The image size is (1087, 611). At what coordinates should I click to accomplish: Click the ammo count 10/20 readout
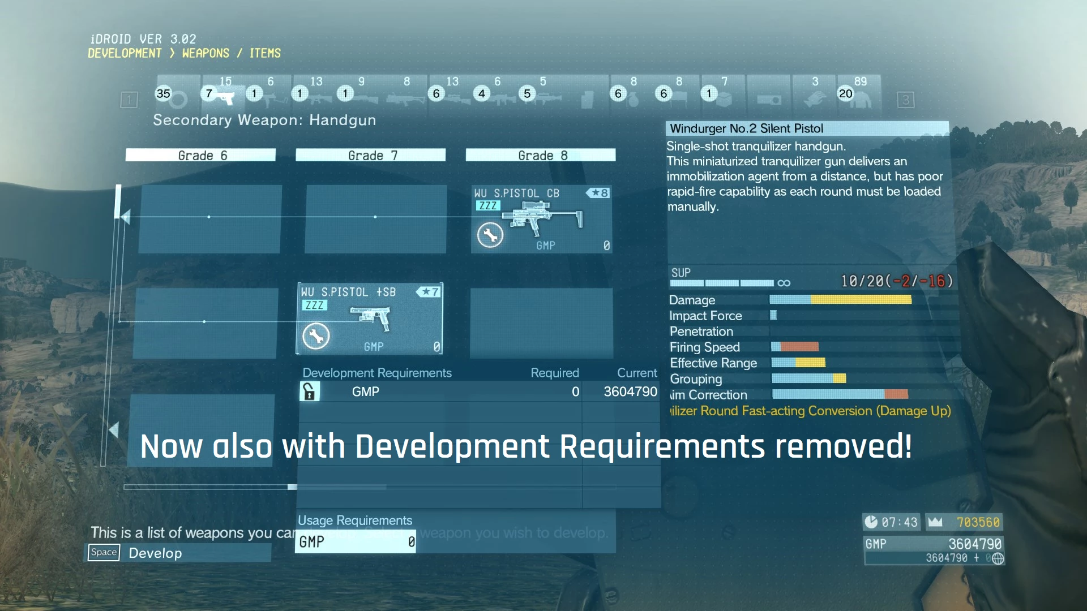pos(897,281)
